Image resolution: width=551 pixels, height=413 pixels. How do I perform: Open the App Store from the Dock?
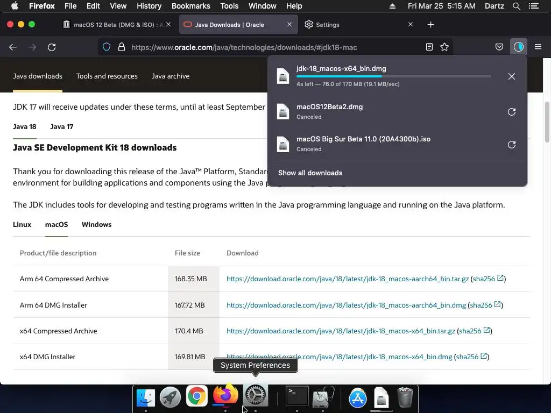tap(358, 398)
